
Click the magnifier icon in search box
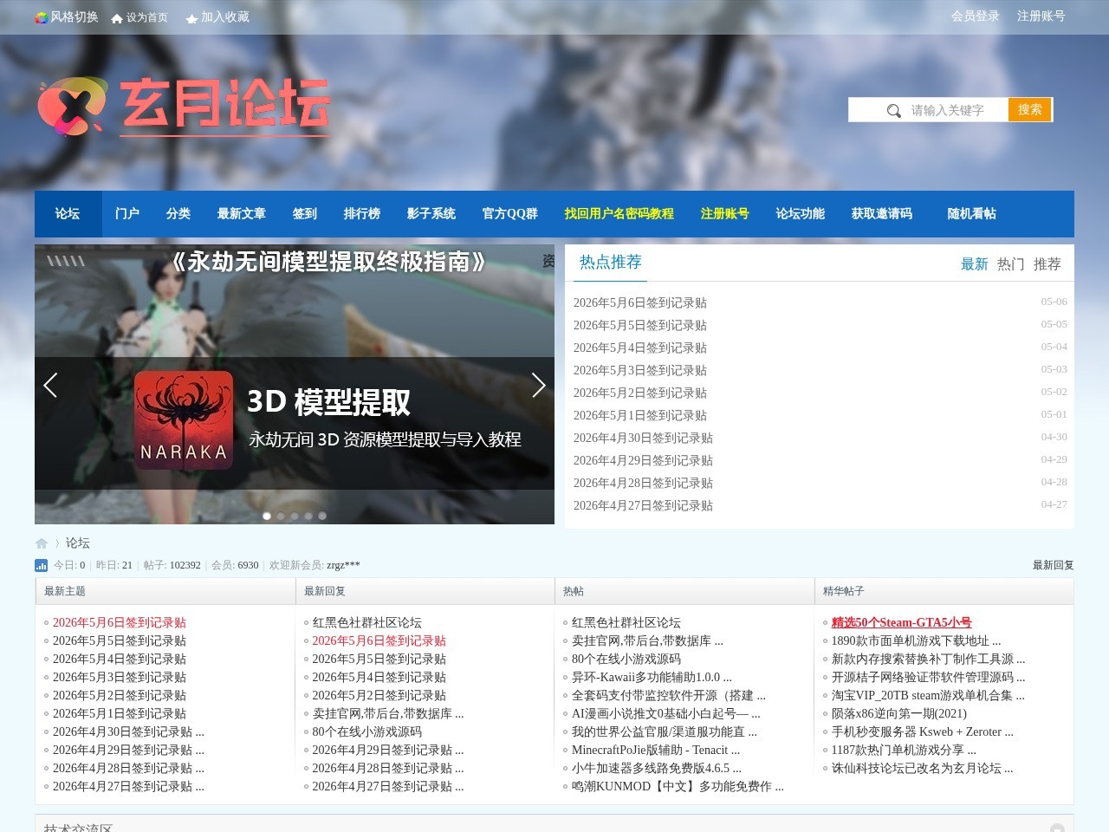click(x=894, y=111)
